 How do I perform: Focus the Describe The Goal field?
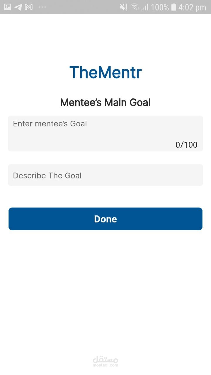tap(105, 175)
